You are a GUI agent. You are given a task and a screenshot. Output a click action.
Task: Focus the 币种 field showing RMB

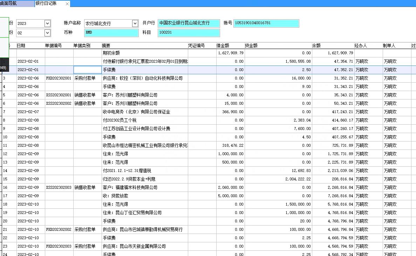pos(111,33)
